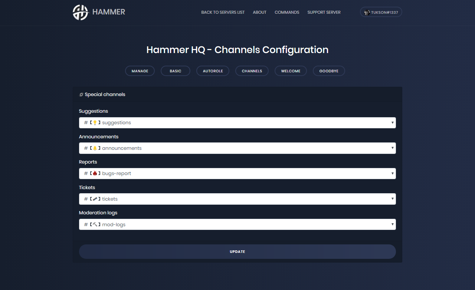
Task: Switch to the Manage tab
Action: click(140, 71)
